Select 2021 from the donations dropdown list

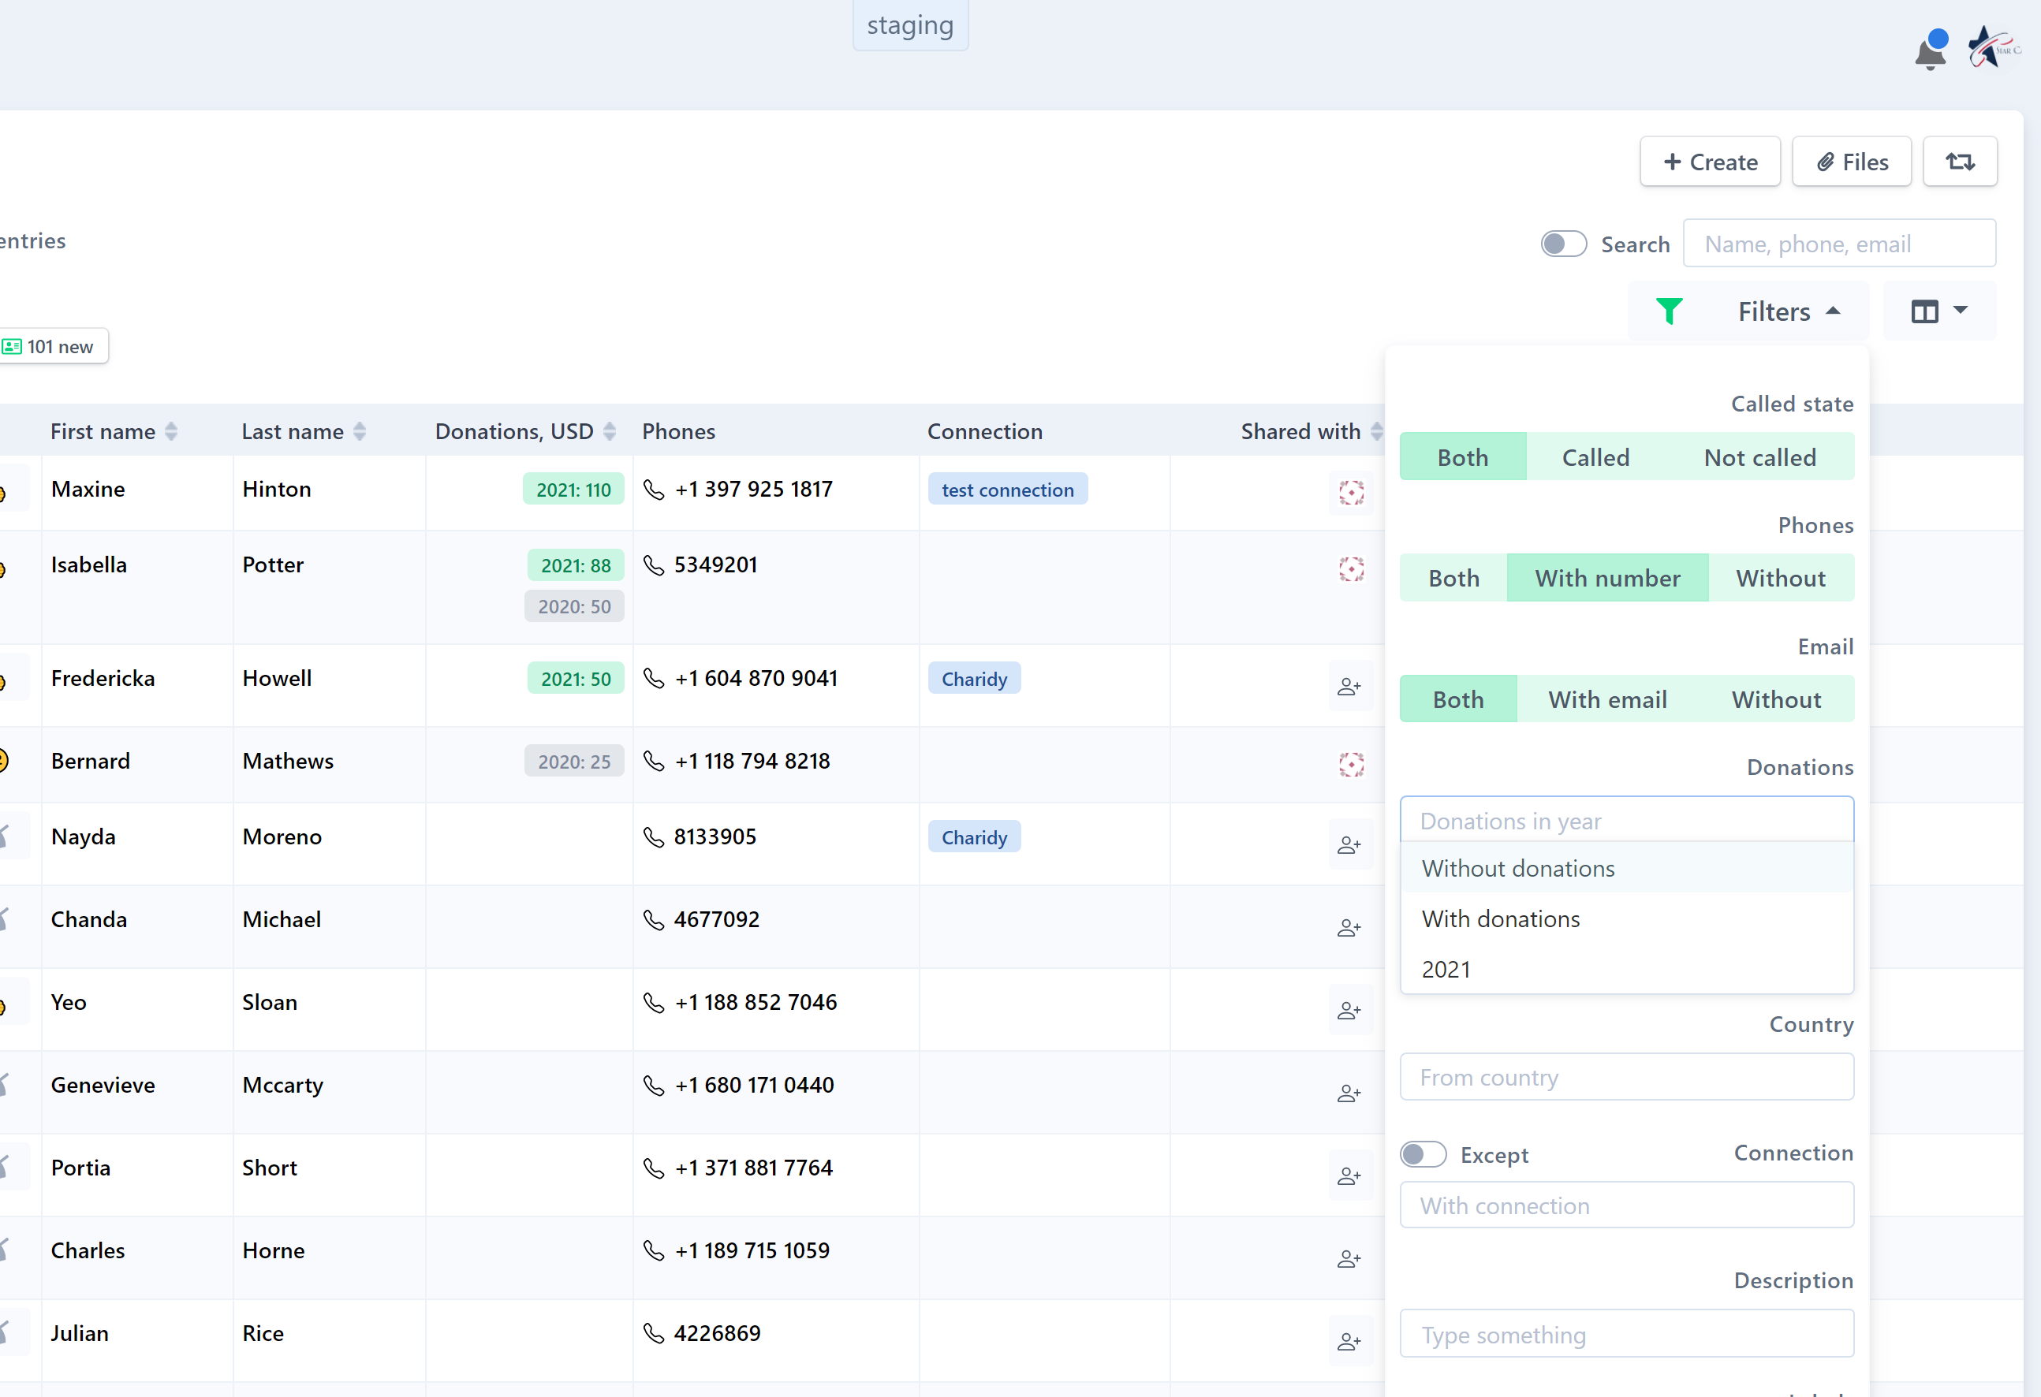click(1446, 968)
